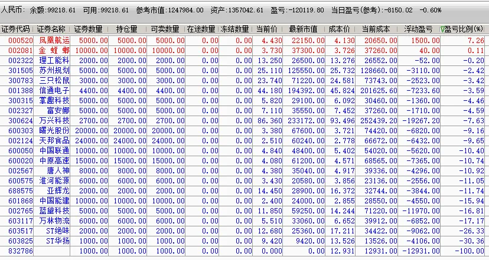Click current cost 201625.60
This screenshot has width=489, height=260.
pyautogui.click(x=379, y=91)
